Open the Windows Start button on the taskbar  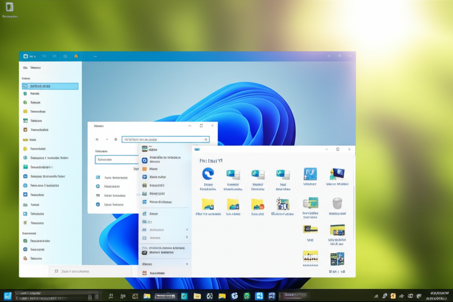pyautogui.click(x=8, y=296)
